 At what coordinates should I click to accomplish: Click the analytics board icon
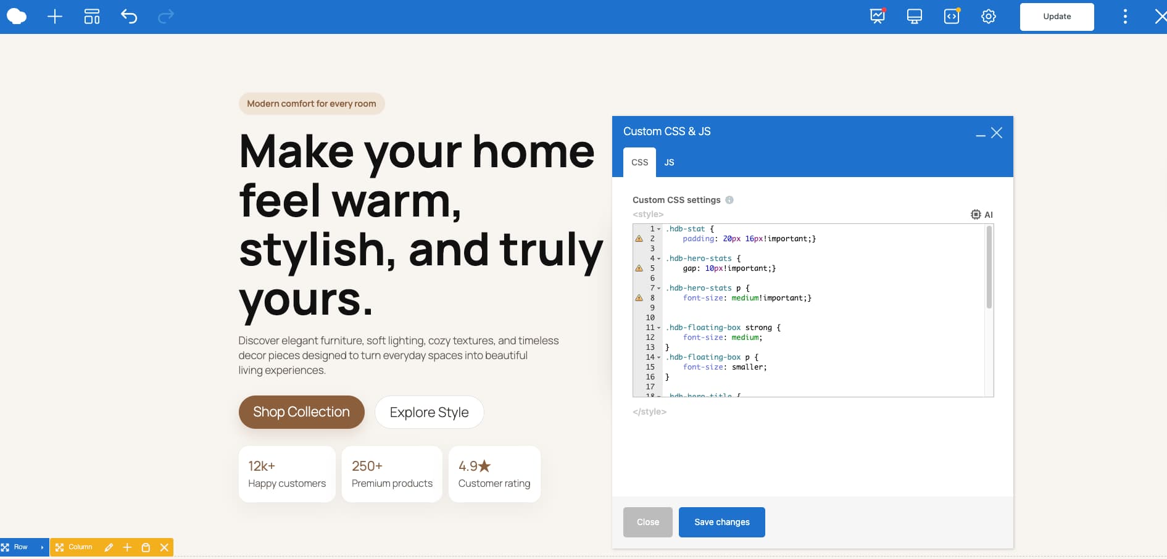876,17
